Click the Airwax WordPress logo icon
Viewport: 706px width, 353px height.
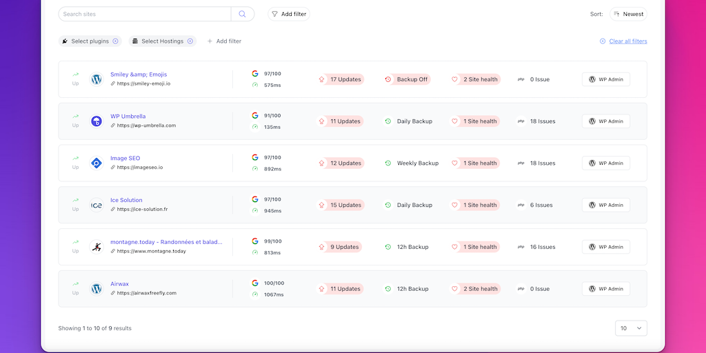97,289
